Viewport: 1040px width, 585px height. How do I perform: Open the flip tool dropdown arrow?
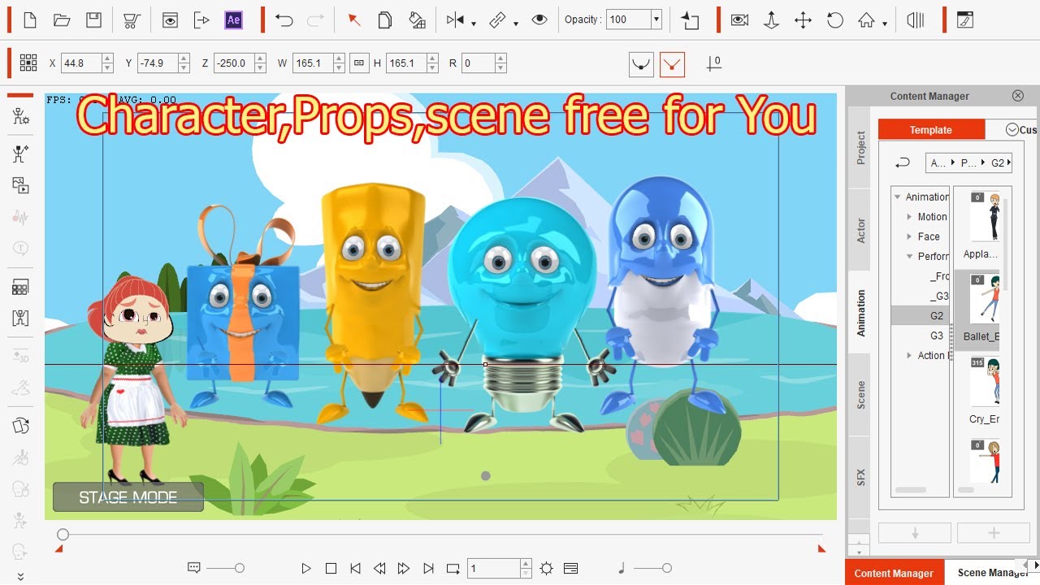tap(473, 24)
